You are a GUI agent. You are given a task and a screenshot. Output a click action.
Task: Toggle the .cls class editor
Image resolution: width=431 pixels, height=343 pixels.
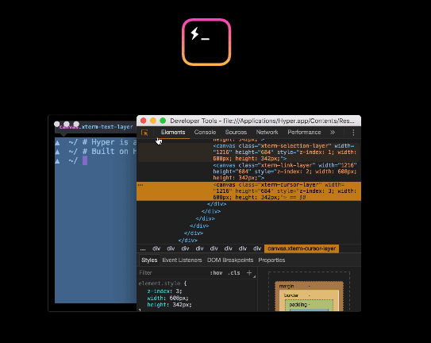click(x=234, y=273)
